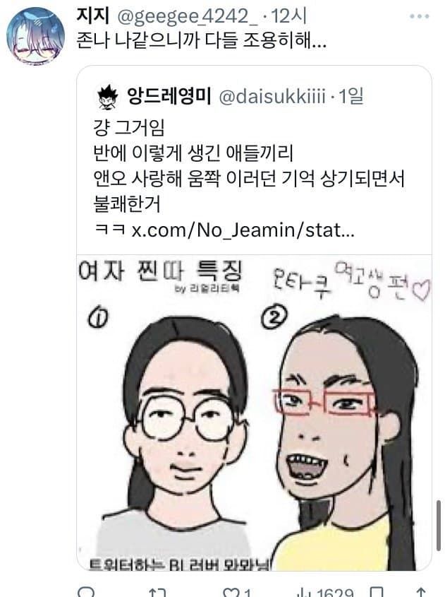Screen dimensions: 445x597
Task: Click the reply speech bubble icon
Action: pyautogui.click(x=86, y=592)
